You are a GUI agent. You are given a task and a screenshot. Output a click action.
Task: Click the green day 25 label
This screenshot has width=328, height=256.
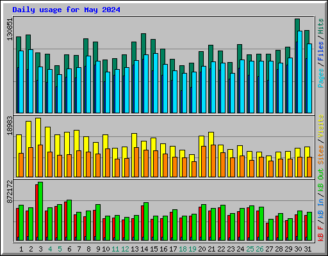pyautogui.click(x=250, y=249)
